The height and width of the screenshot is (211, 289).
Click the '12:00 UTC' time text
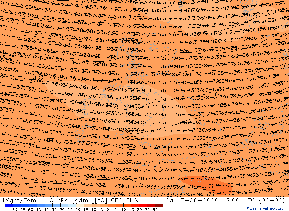point(239,200)
